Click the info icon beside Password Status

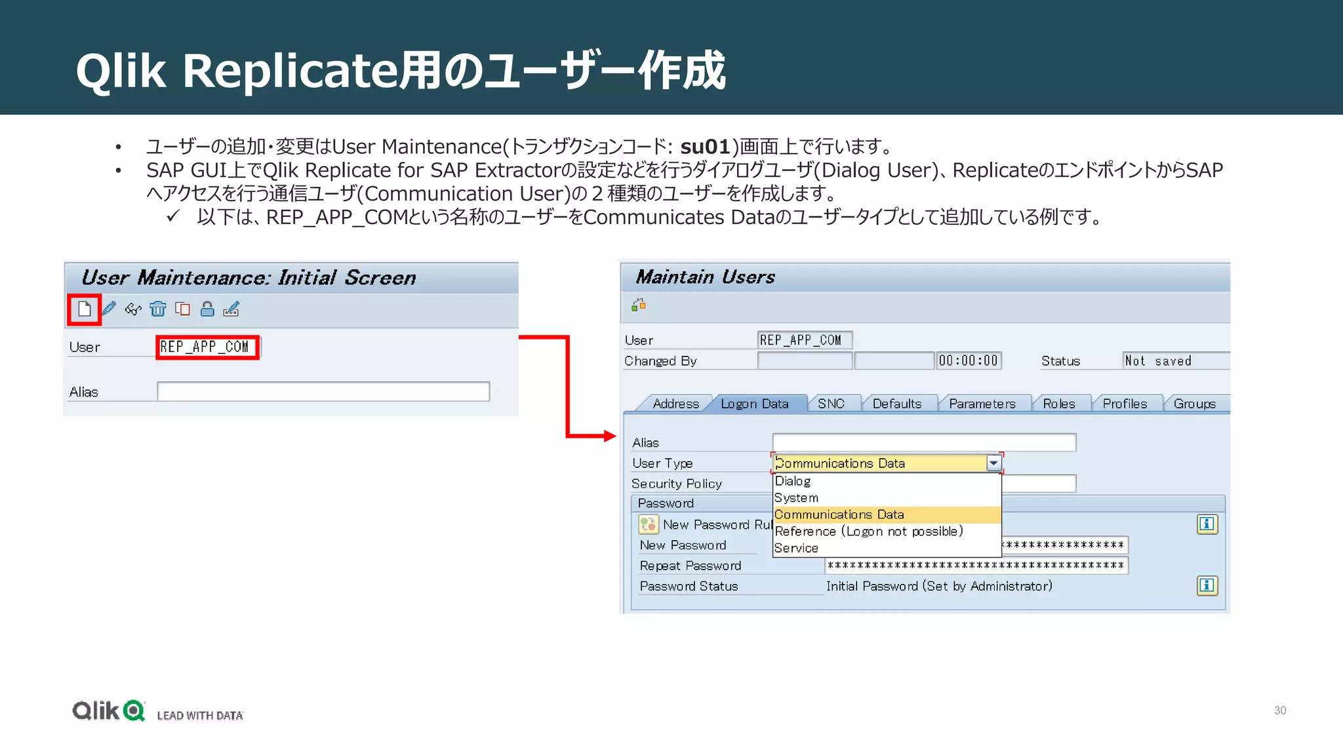click(x=1207, y=585)
